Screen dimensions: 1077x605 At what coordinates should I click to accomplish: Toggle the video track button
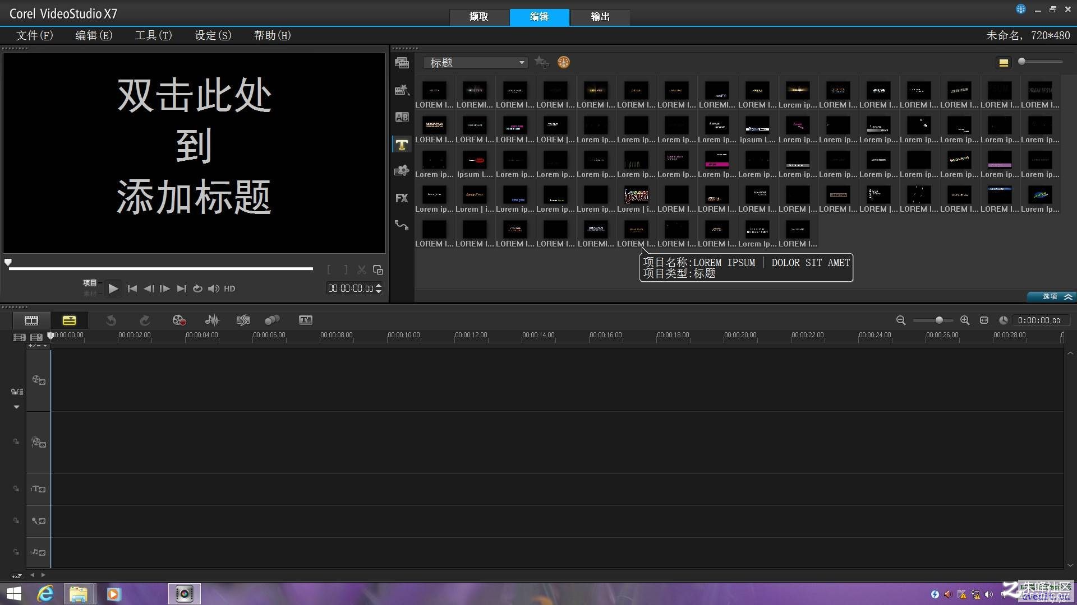pyautogui.click(x=38, y=380)
